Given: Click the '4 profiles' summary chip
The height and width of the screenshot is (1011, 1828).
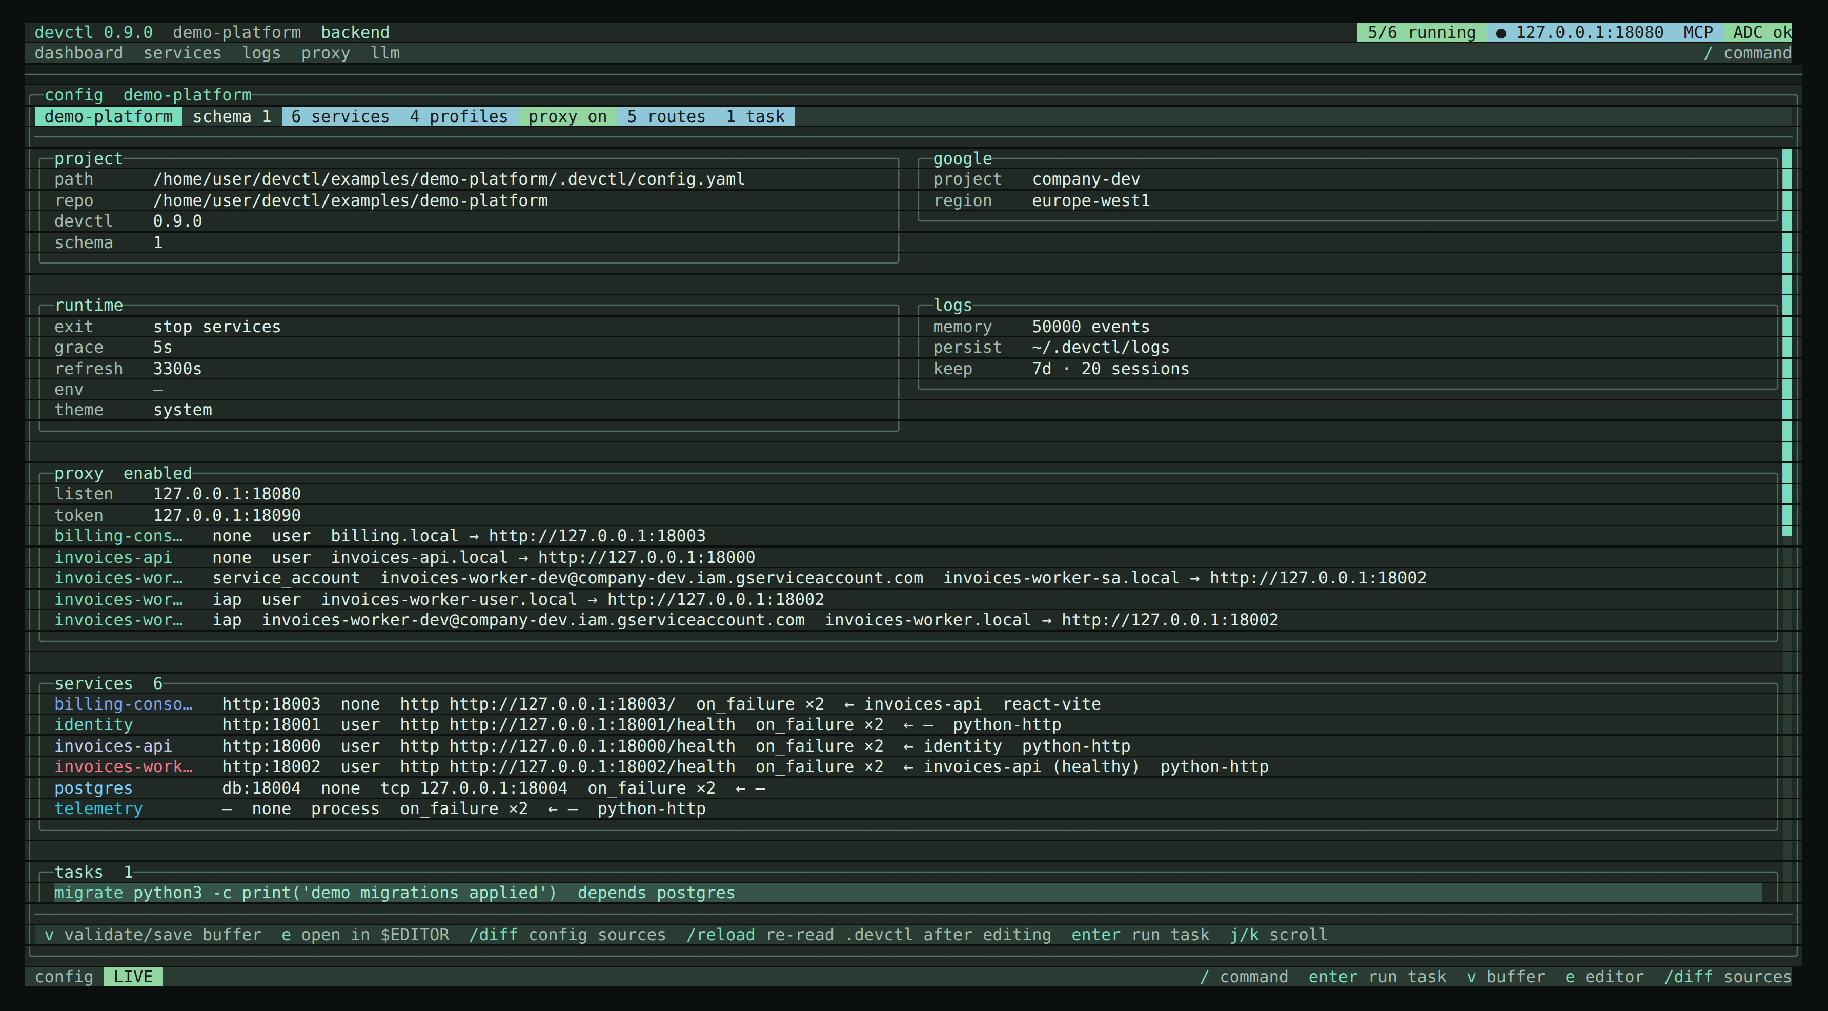Looking at the screenshot, I should coord(459,116).
